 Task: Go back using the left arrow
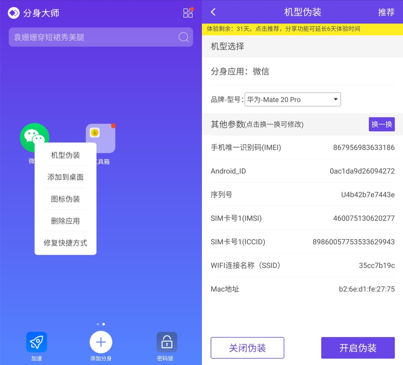213,12
